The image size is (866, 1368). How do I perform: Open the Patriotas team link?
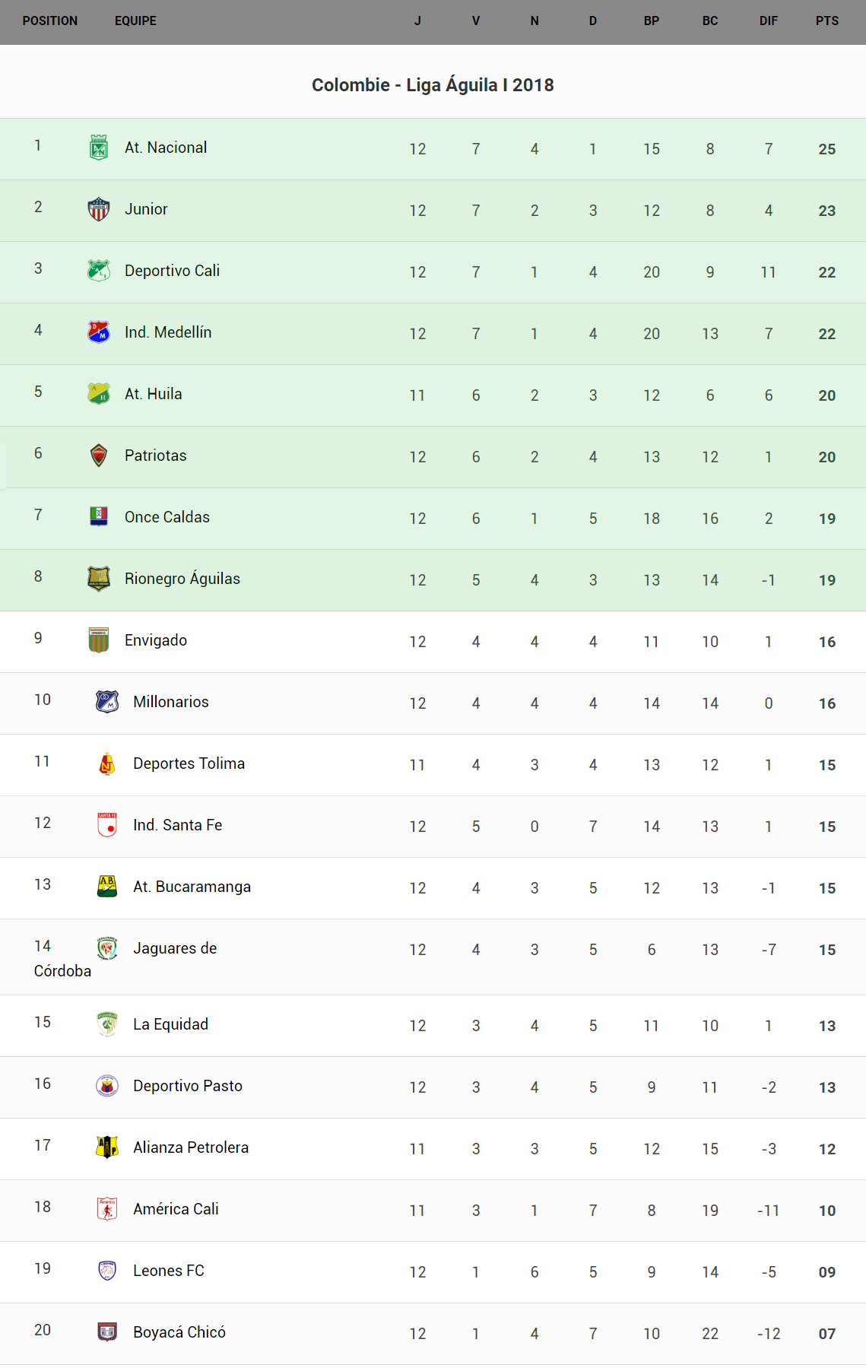coord(155,455)
